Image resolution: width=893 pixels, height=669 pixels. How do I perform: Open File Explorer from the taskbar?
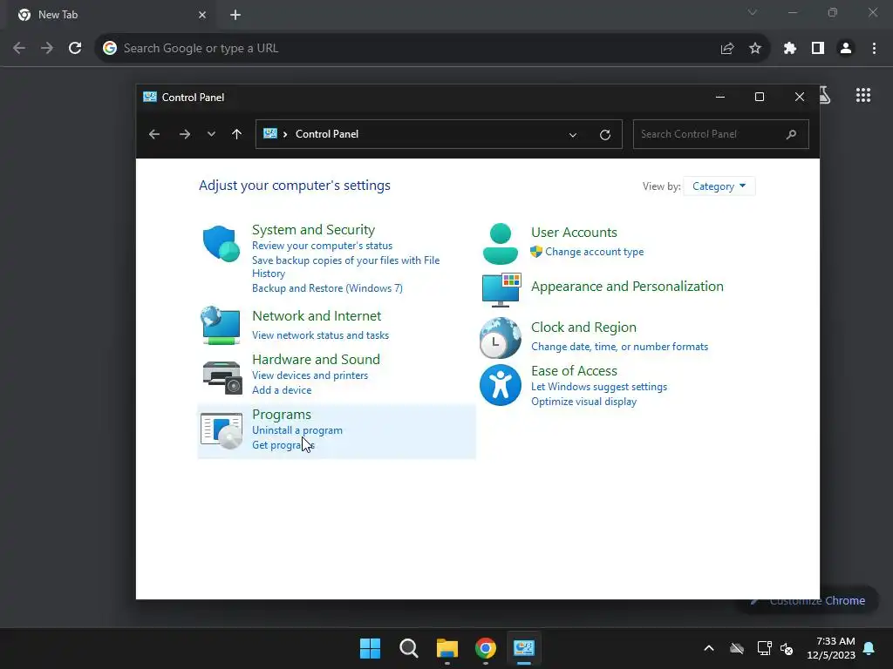click(447, 648)
